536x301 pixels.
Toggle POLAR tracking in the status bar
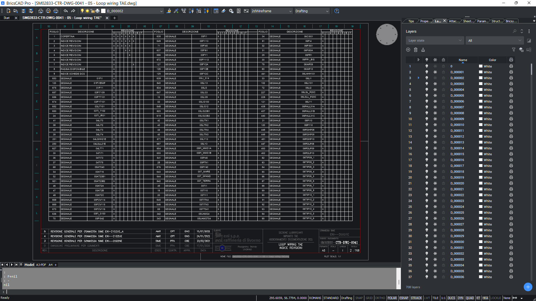click(x=392, y=298)
